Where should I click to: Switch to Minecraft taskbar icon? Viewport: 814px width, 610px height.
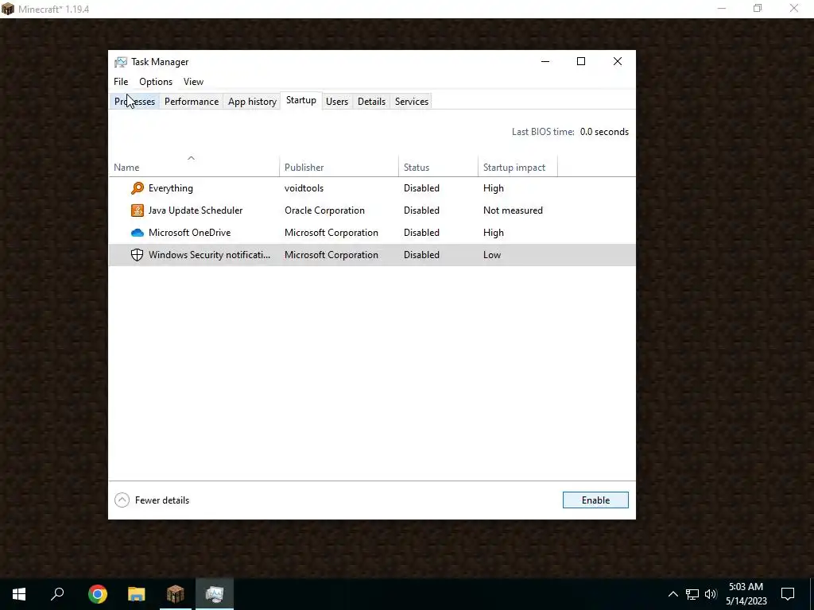pyautogui.click(x=176, y=594)
